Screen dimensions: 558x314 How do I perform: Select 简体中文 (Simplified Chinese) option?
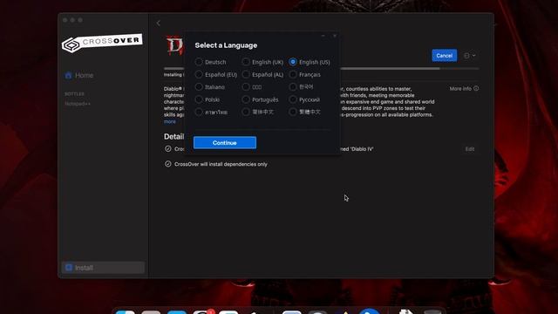tap(258, 113)
